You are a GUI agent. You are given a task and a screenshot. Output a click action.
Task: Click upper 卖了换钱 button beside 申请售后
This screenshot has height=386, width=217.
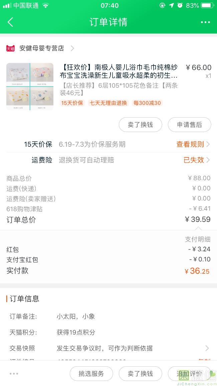(140, 125)
